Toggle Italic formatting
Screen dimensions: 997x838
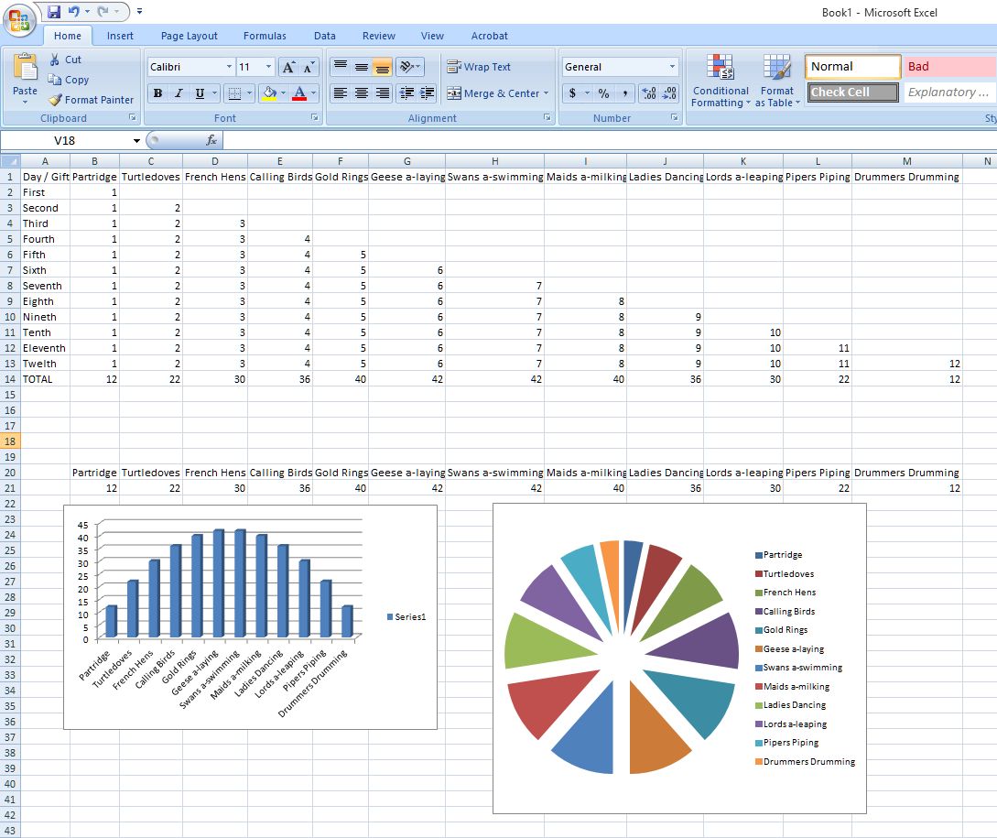(x=179, y=93)
